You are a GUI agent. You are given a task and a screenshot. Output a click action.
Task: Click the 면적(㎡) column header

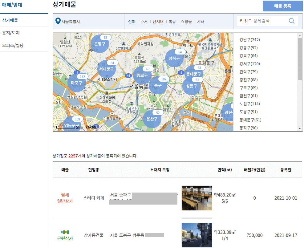tap(225, 170)
